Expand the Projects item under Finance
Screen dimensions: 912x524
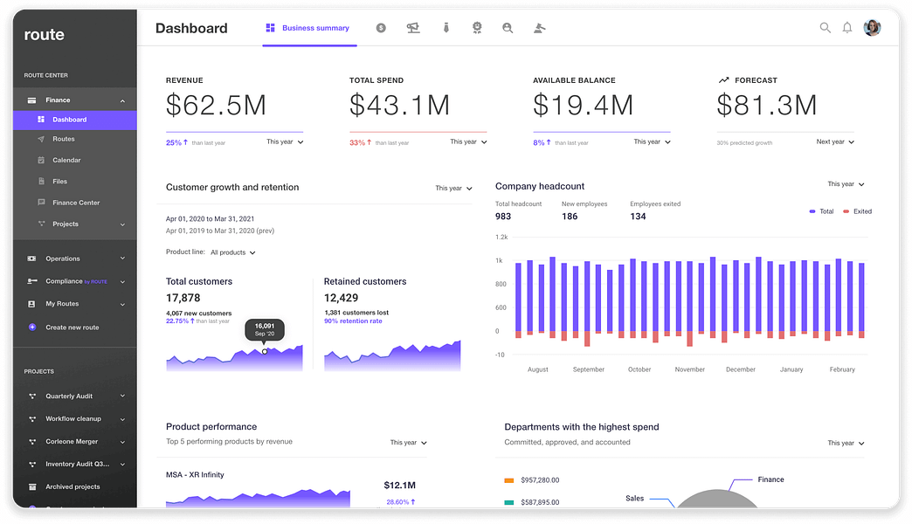click(x=122, y=224)
